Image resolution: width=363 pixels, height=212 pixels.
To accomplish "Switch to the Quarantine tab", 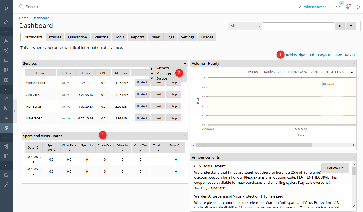I will click(77, 37).
